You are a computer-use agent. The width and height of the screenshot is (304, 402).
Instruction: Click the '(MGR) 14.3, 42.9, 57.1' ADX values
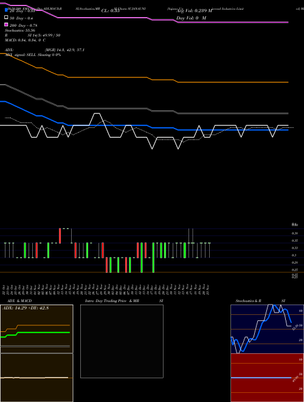[x=64, y=50]
